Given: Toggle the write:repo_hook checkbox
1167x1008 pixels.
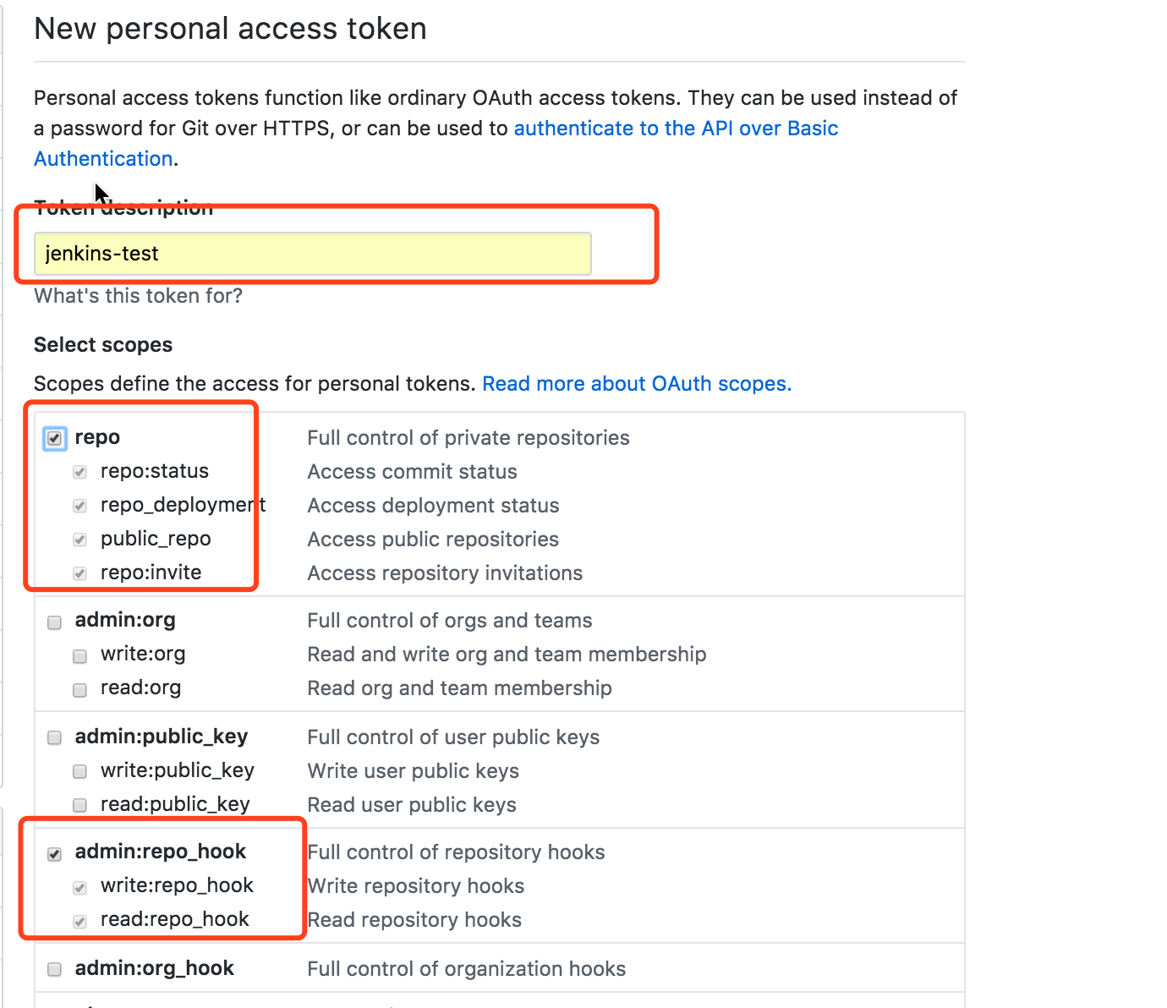Looking at the screenshot, I should pyautogui.click(x=80, y=888).
